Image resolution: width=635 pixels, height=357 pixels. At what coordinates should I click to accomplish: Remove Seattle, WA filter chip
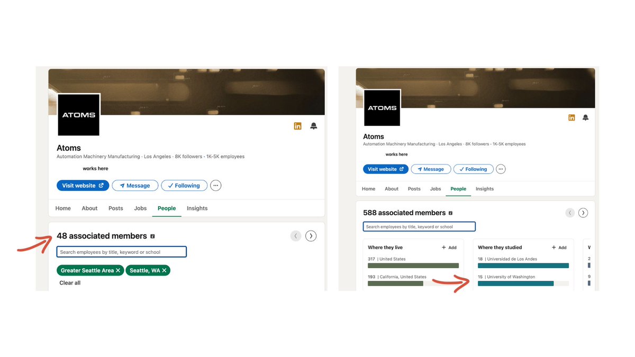pyautogui.click(x=164, y=270)
